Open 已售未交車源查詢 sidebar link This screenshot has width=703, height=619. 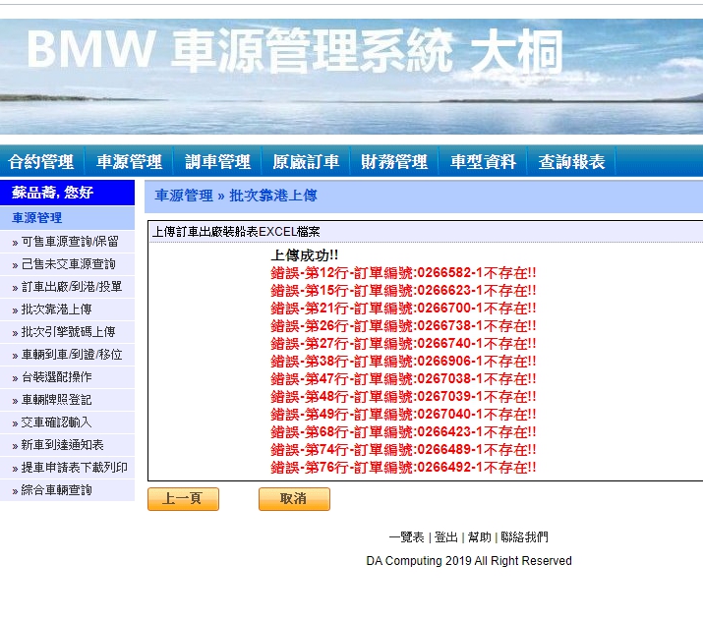pyautogui.click(x=68, y=264)
